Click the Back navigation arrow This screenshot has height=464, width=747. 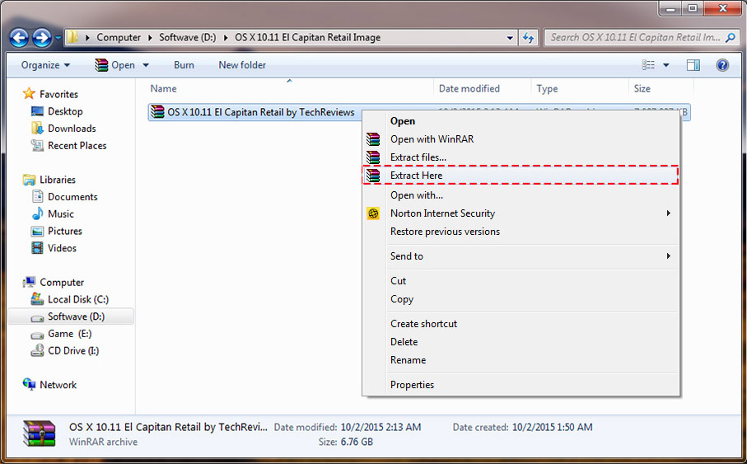(x=19, y=37)
